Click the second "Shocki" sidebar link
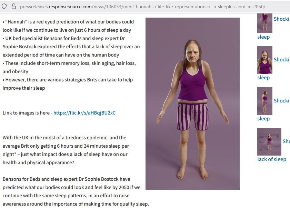Viewport: 290px width, 208px height. tap(282, 60)
